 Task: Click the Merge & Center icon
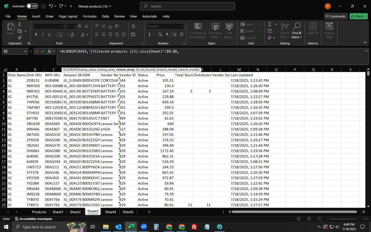tap(133, 35)
